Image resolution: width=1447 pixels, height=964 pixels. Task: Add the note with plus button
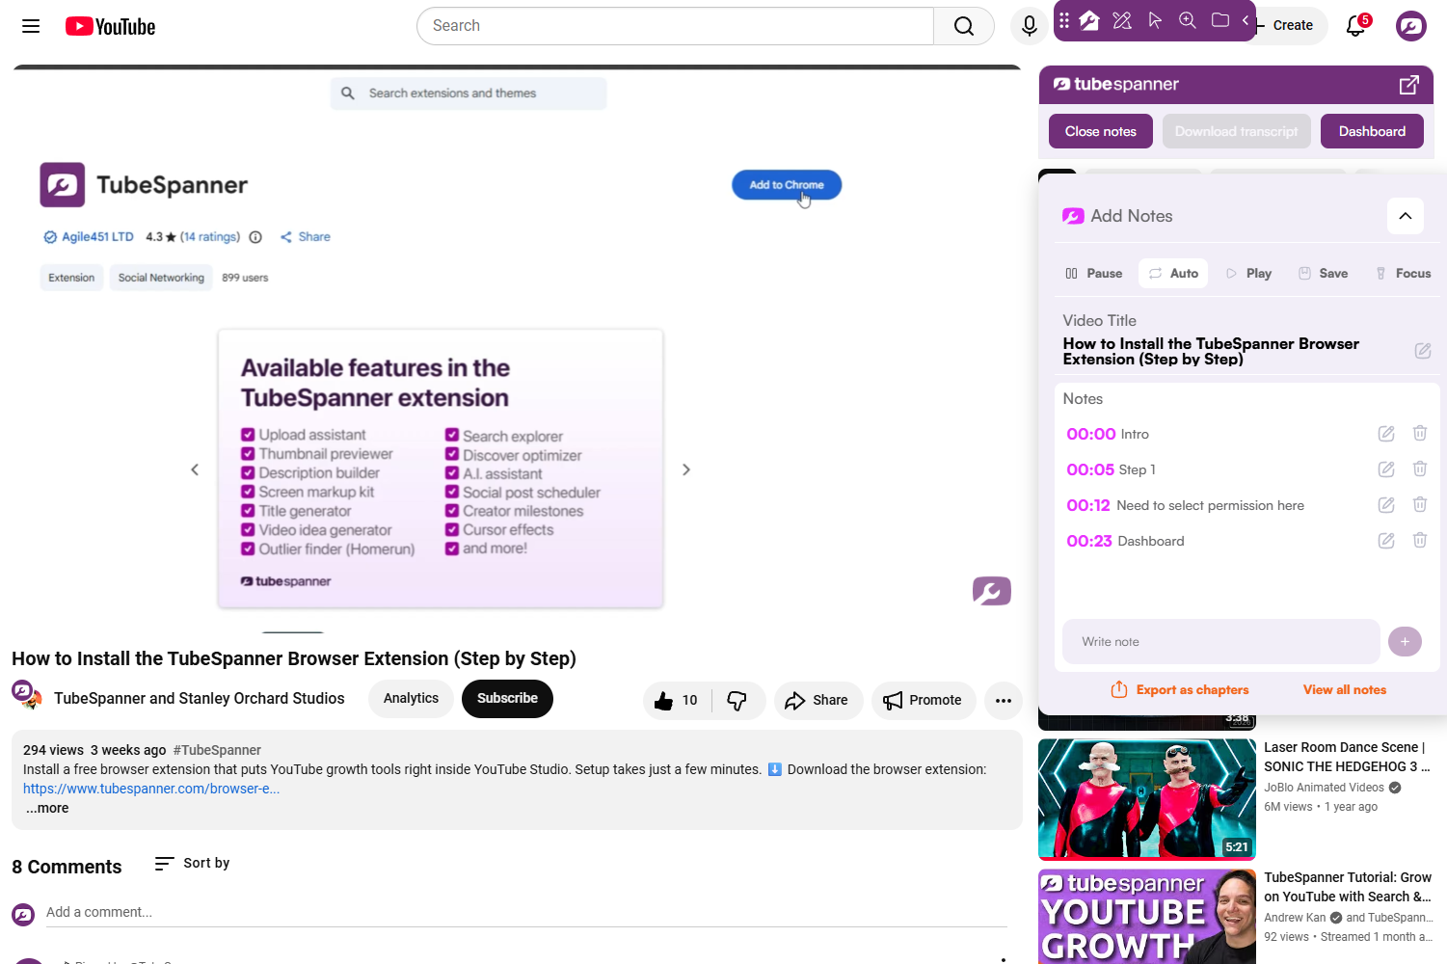pyautogui.click(x=1405, y=642)
